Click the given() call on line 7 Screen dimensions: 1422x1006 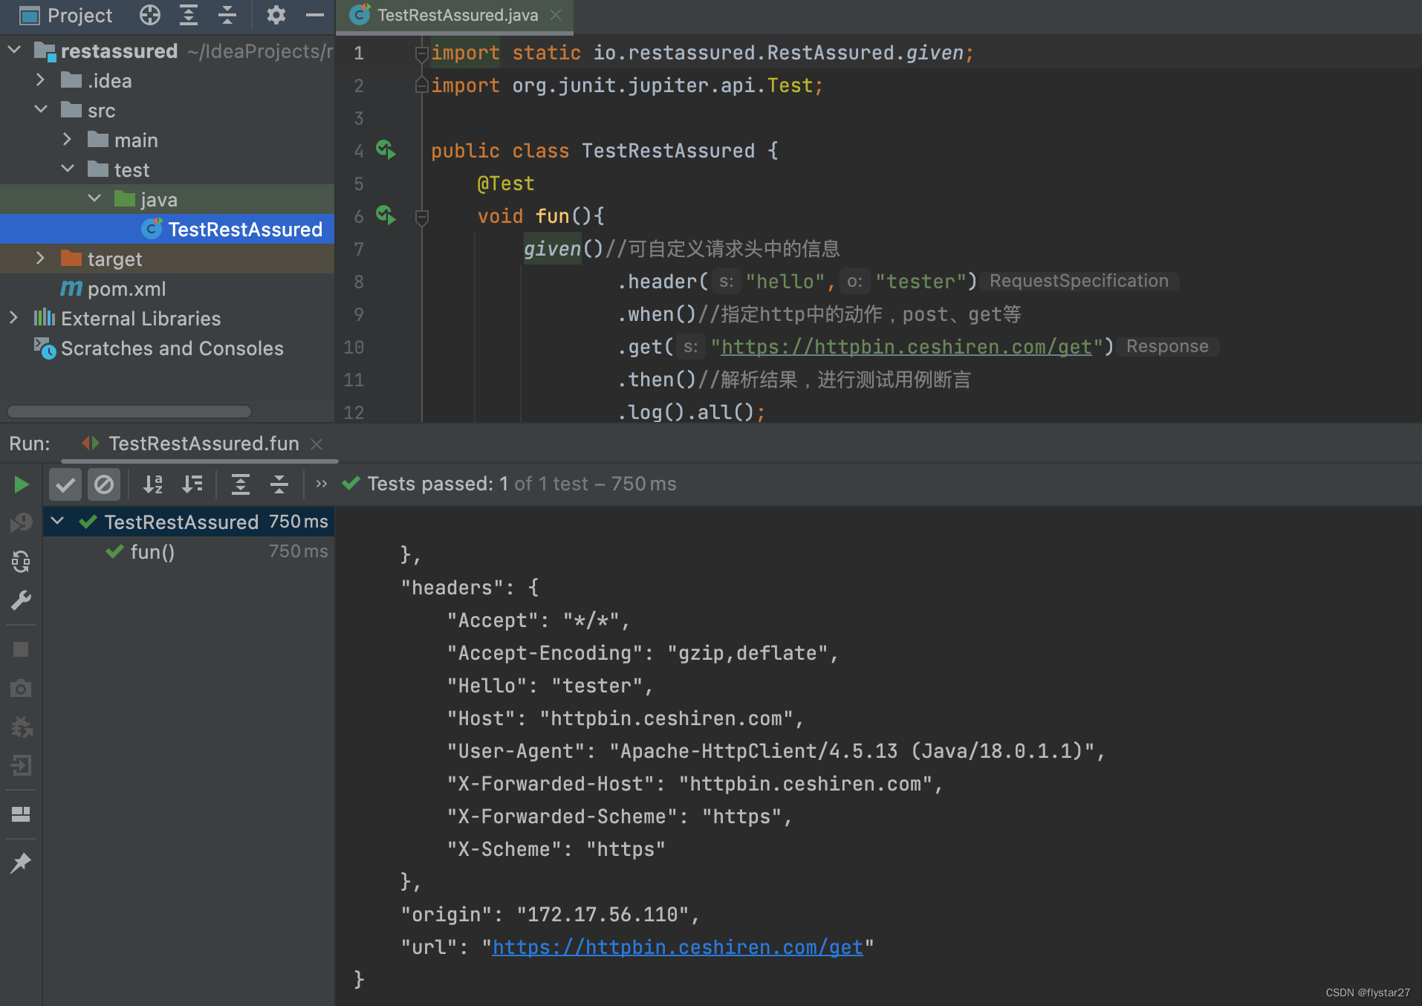tap(564, 249)
